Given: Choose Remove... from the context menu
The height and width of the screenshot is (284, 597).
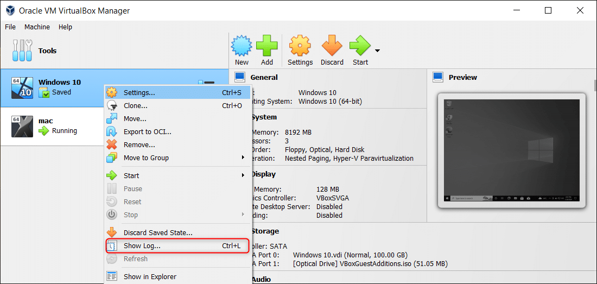Looking at the screenshot, I should pos(178,144).
